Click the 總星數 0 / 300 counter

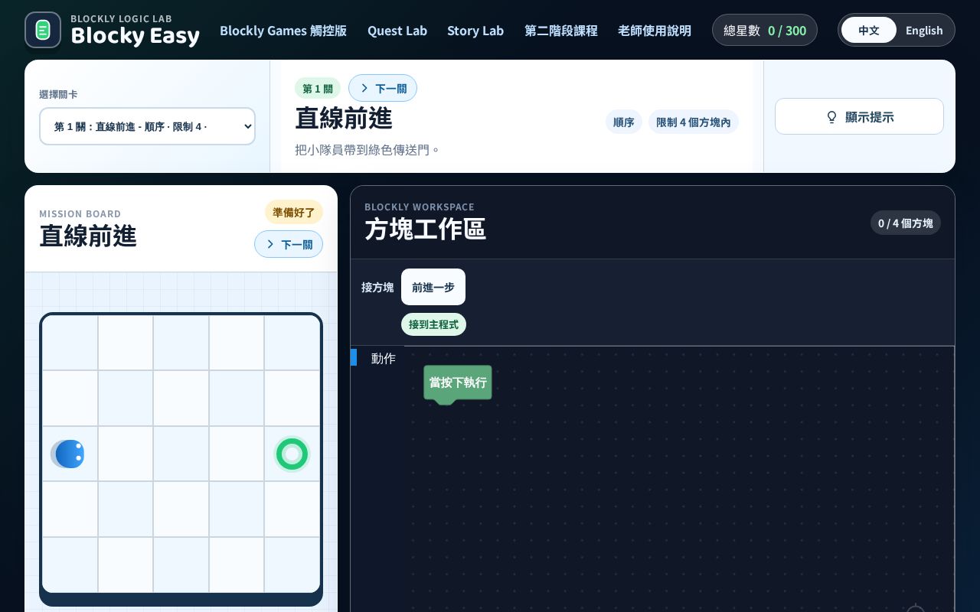765,30
